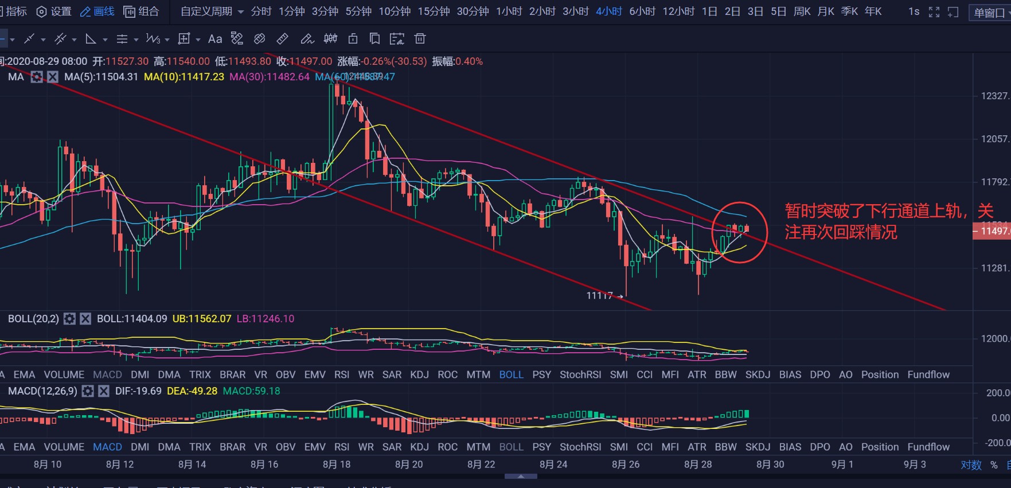The image size is (1011, 488).
Task: Open the 组合 combination layout
Action: 141,11
